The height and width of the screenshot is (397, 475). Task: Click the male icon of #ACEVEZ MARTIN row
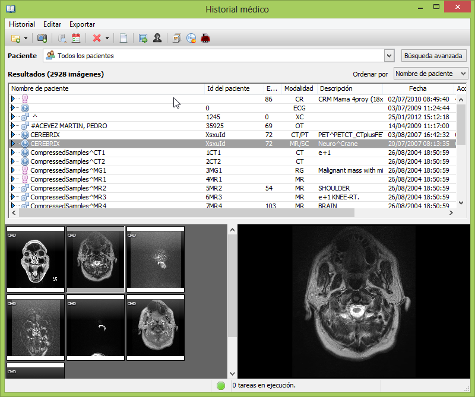[25, 126]
